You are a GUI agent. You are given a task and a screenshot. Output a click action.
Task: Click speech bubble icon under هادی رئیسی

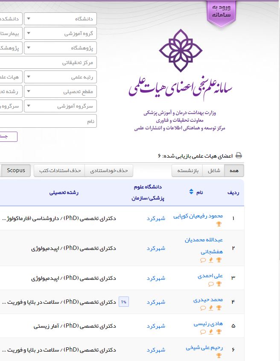click(203, 332)
